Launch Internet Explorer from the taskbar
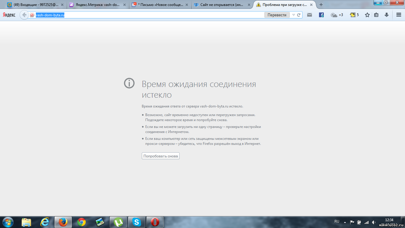This screenshot has width=405, height=228. click(x=45, y=222)
